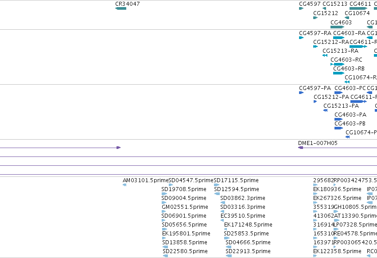The image size is (377, 258).
Task: Click the CG4603-PC protein bar
Action: tap(338, 93)
